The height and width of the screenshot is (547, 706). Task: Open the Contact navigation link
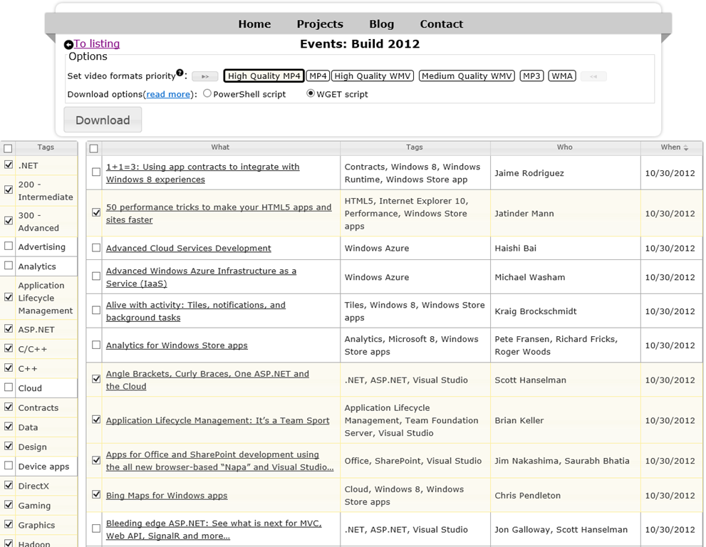click(441, 24)
